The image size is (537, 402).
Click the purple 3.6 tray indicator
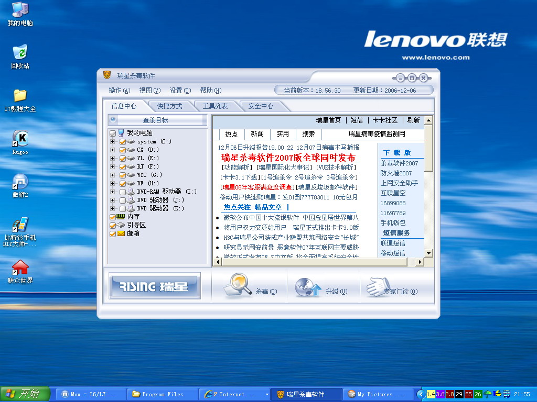(x=440, y=394)
